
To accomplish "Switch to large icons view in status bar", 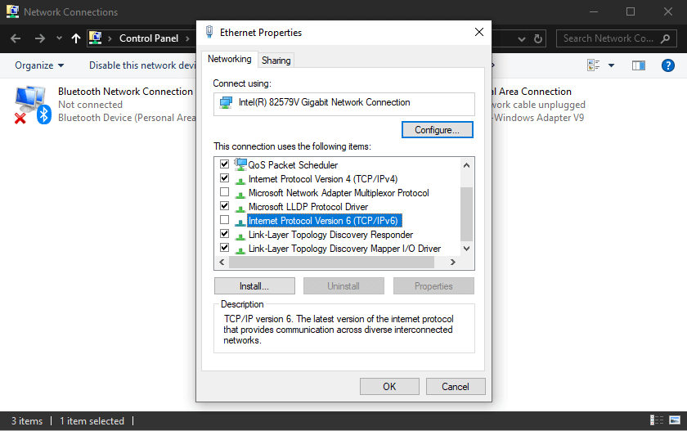I will [675, 420].
